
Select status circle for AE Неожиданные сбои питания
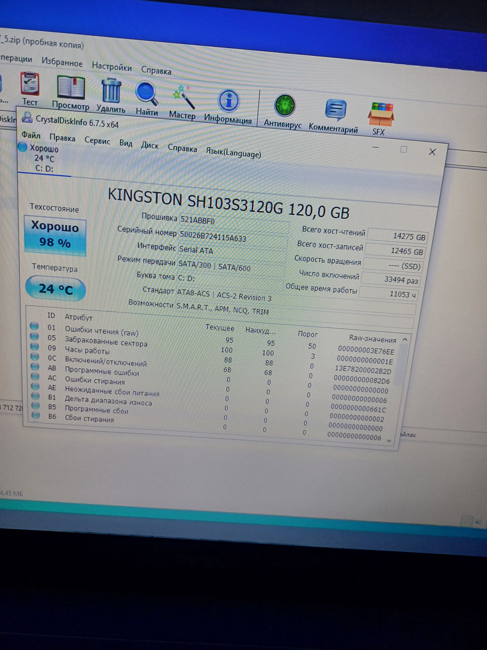point(35,386)
